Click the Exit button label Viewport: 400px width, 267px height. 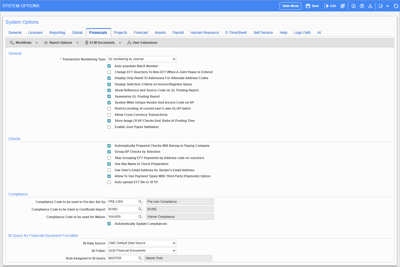pyautogui.click(x=333, y=6)
